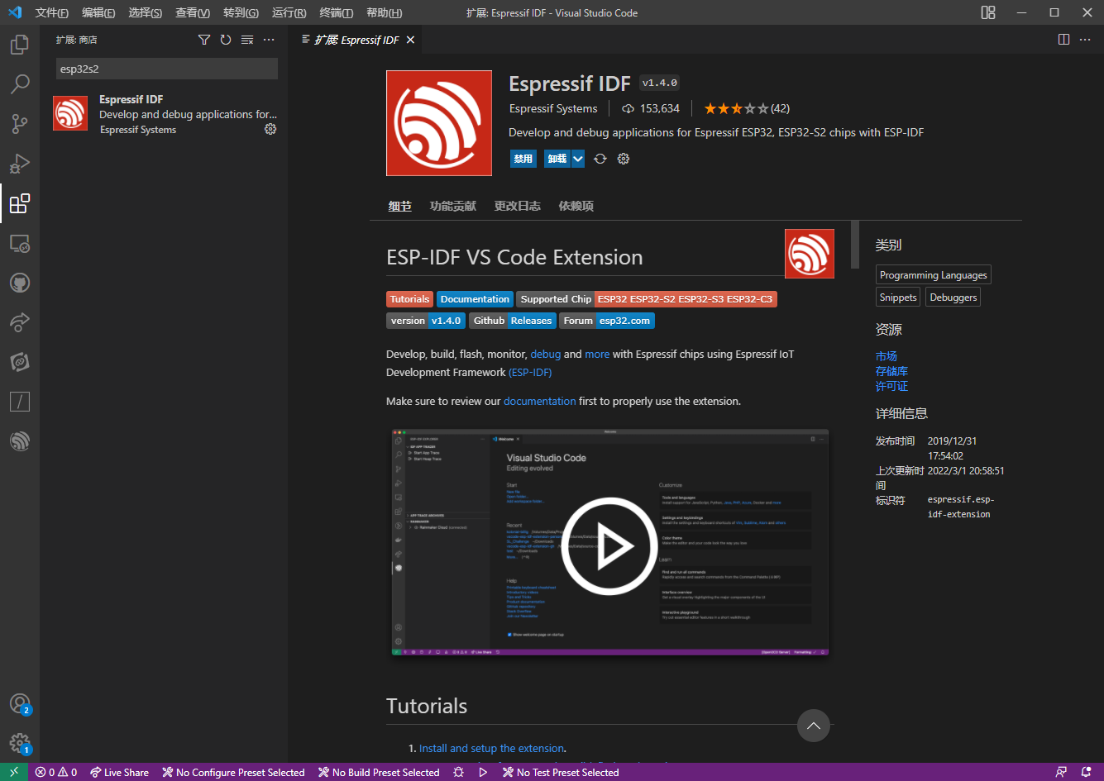Open the extensions view more actions menu
1104x781 pixels.
pyautogui.click(x=269, y=40)
